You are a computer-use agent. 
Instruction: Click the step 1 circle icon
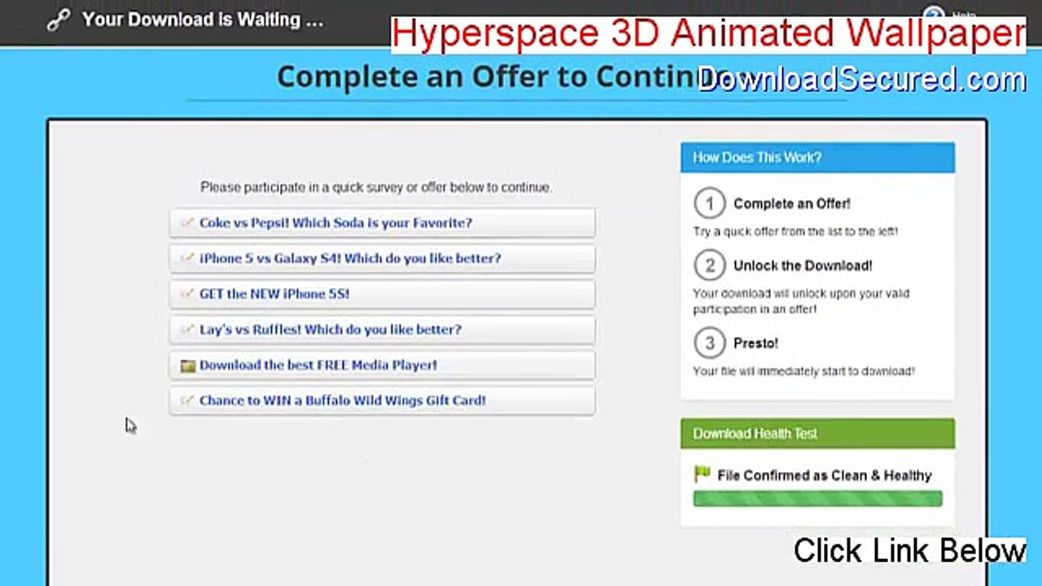click(709, 203)
